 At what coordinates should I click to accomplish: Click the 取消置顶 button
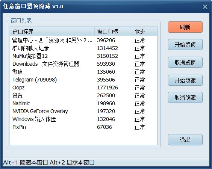185,62
